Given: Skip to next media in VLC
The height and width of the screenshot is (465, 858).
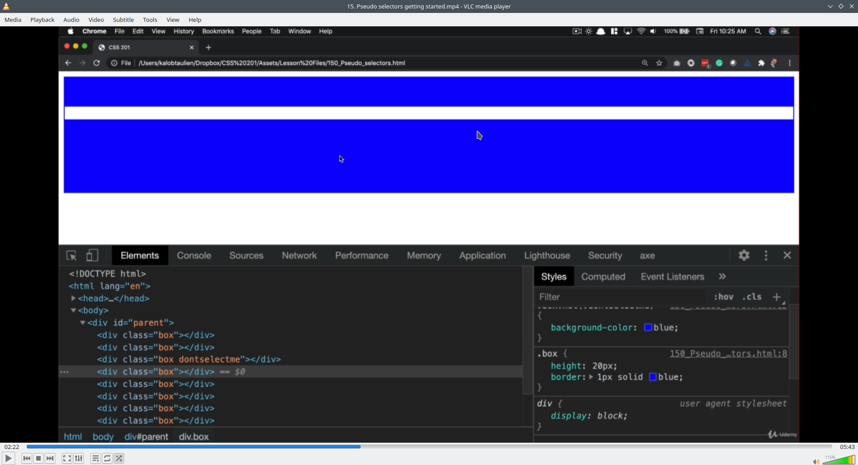Looking at the screenshot, I should 50,458.
